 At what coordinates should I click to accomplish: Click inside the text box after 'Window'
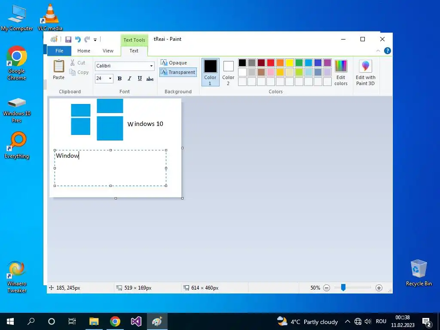click(79, 156)
